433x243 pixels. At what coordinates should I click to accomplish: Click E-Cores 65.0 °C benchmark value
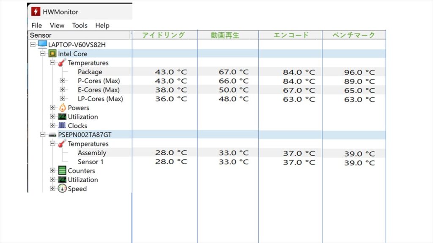click(x=359, y=90)
